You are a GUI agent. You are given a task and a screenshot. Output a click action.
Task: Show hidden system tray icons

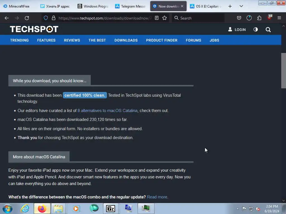[237, 209]
